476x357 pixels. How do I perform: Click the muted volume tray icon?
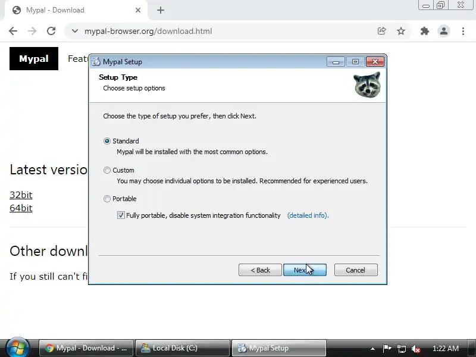click(415, 349)
